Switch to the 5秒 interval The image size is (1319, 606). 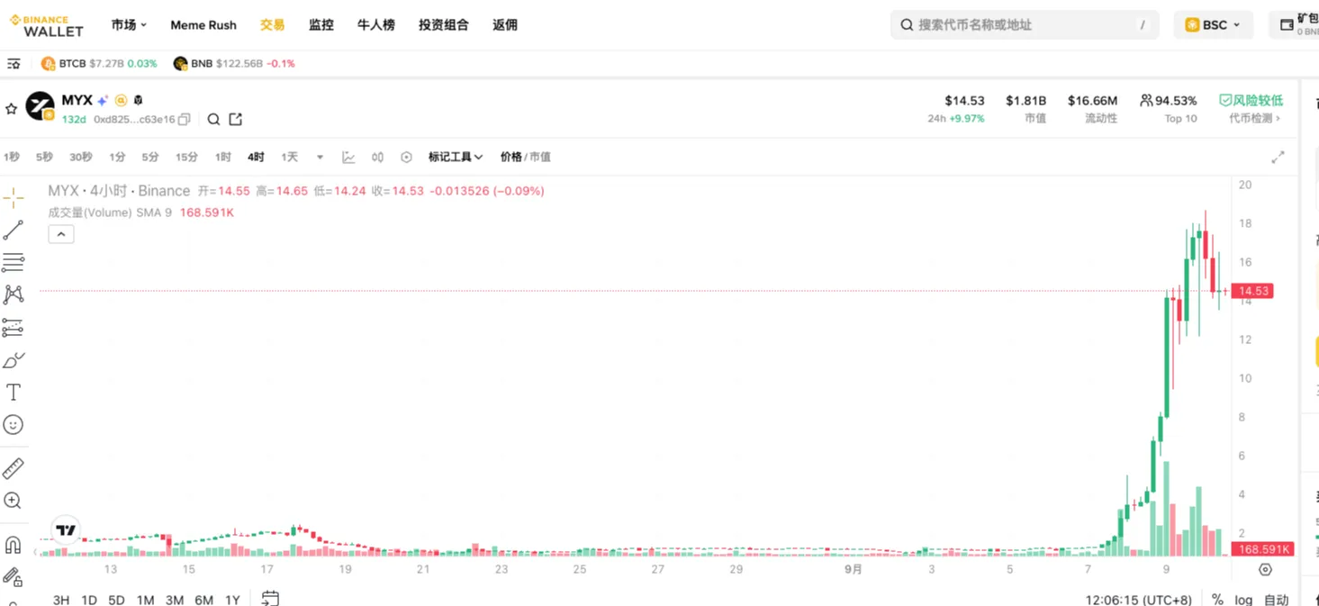click(x=44, y=157)
